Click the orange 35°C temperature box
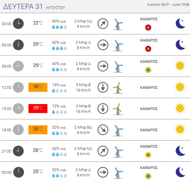The image size is (192, 183). tap(38, 130)
